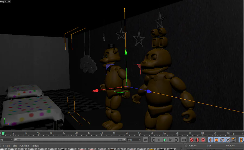Toggle Rotation keyframe recording icon
This screenshot has width=244, height=150.
[x=222, y=140]
